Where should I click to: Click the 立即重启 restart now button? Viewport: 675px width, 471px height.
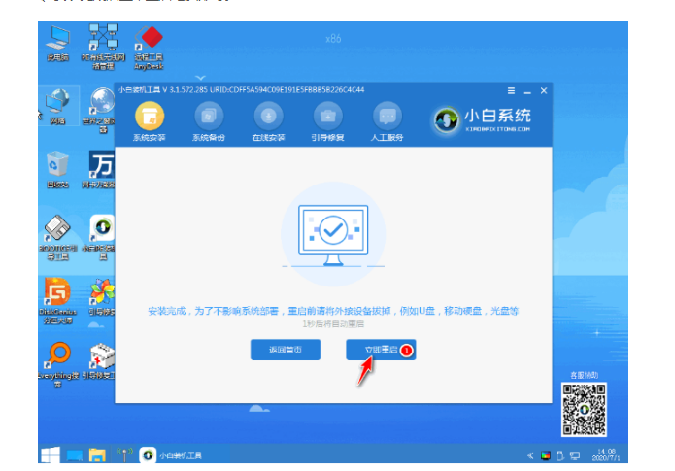coord(381,350)
